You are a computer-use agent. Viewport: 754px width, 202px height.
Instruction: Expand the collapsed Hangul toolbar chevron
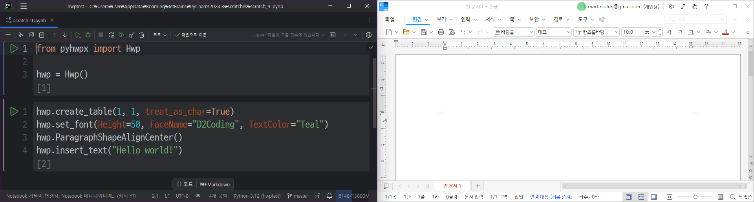tap(748, 32)
